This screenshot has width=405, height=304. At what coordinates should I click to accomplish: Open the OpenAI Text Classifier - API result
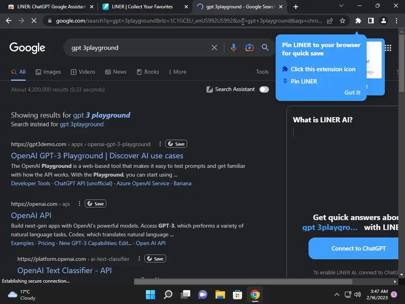tap(64, 270)
